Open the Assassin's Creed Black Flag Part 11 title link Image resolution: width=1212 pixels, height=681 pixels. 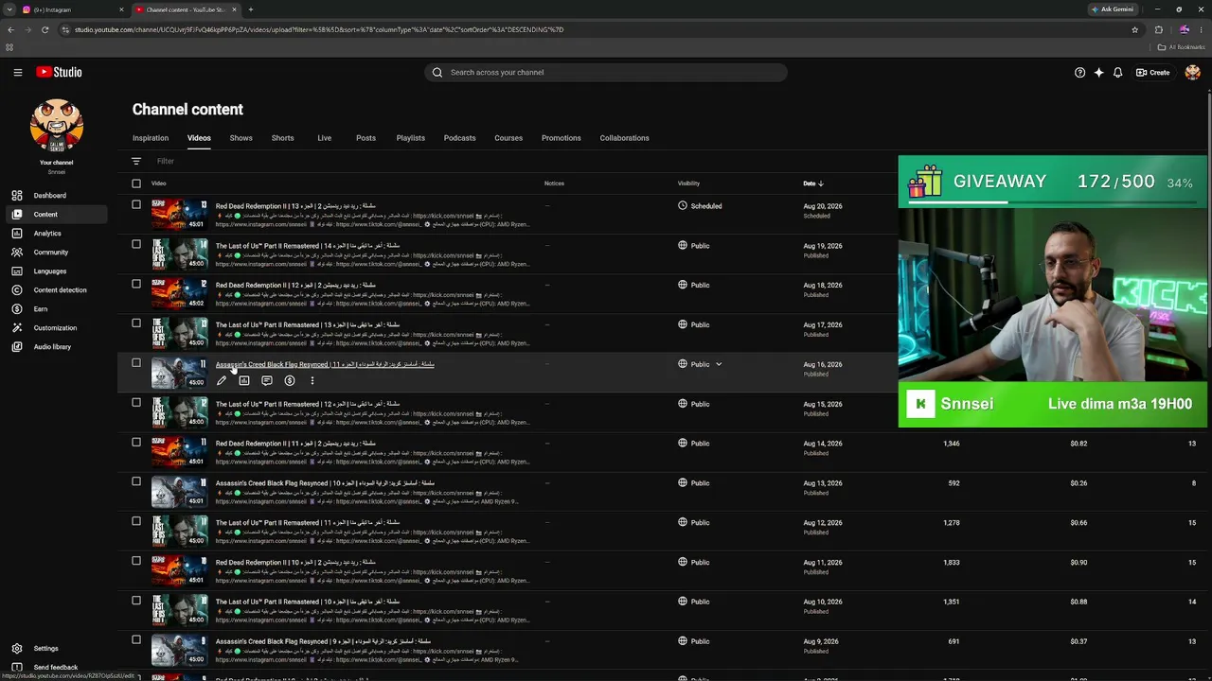[x=325, y=364]
